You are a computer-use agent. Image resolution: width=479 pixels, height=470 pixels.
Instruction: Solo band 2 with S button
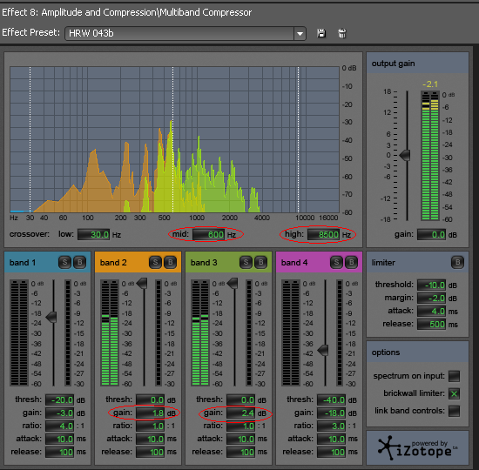coord(155,262)
